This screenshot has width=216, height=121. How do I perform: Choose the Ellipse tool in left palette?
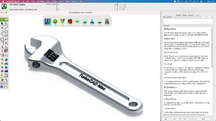[6, 36]
